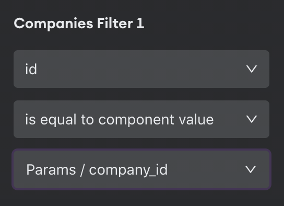Click the "Params / company_id" value text
Image resolution: width=284 pixels, height=206 pixels.
click(x=97, y=170)
